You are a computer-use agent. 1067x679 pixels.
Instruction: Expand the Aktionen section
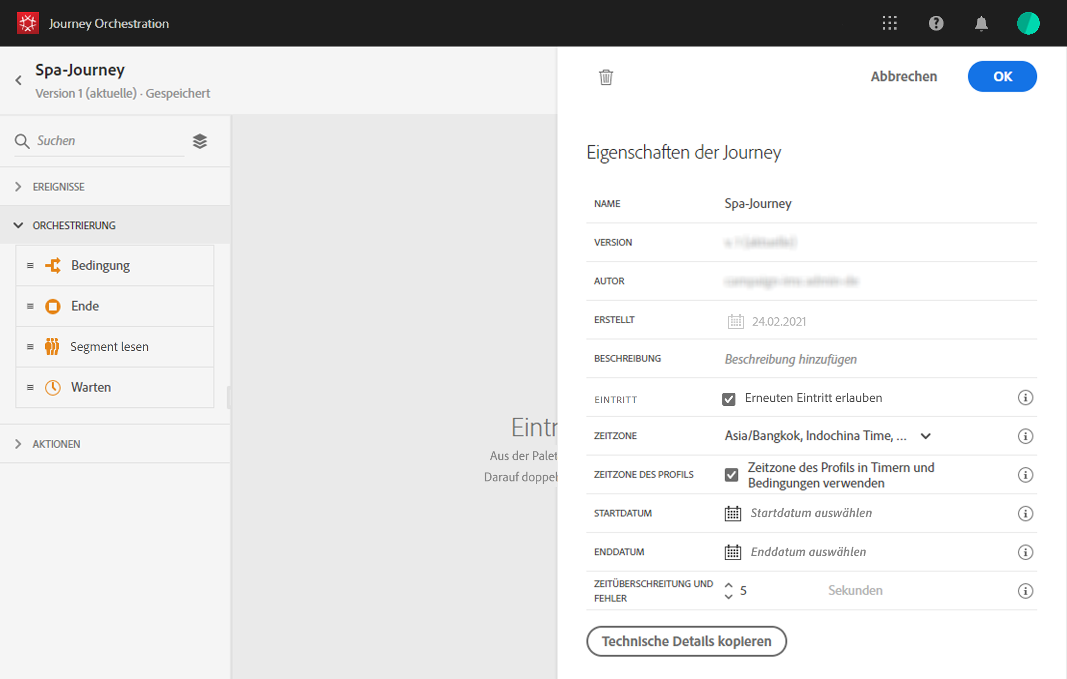pyautogui.click(x=18, y=444)
